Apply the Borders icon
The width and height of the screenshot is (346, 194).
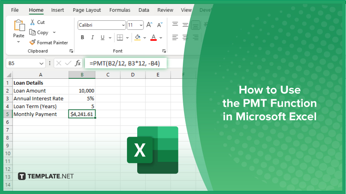click(x=120, y=38)
